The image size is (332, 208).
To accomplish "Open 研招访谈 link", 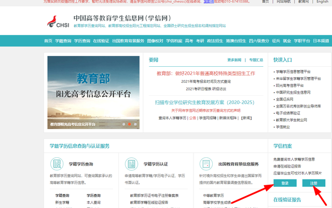I will click(219, 89).
